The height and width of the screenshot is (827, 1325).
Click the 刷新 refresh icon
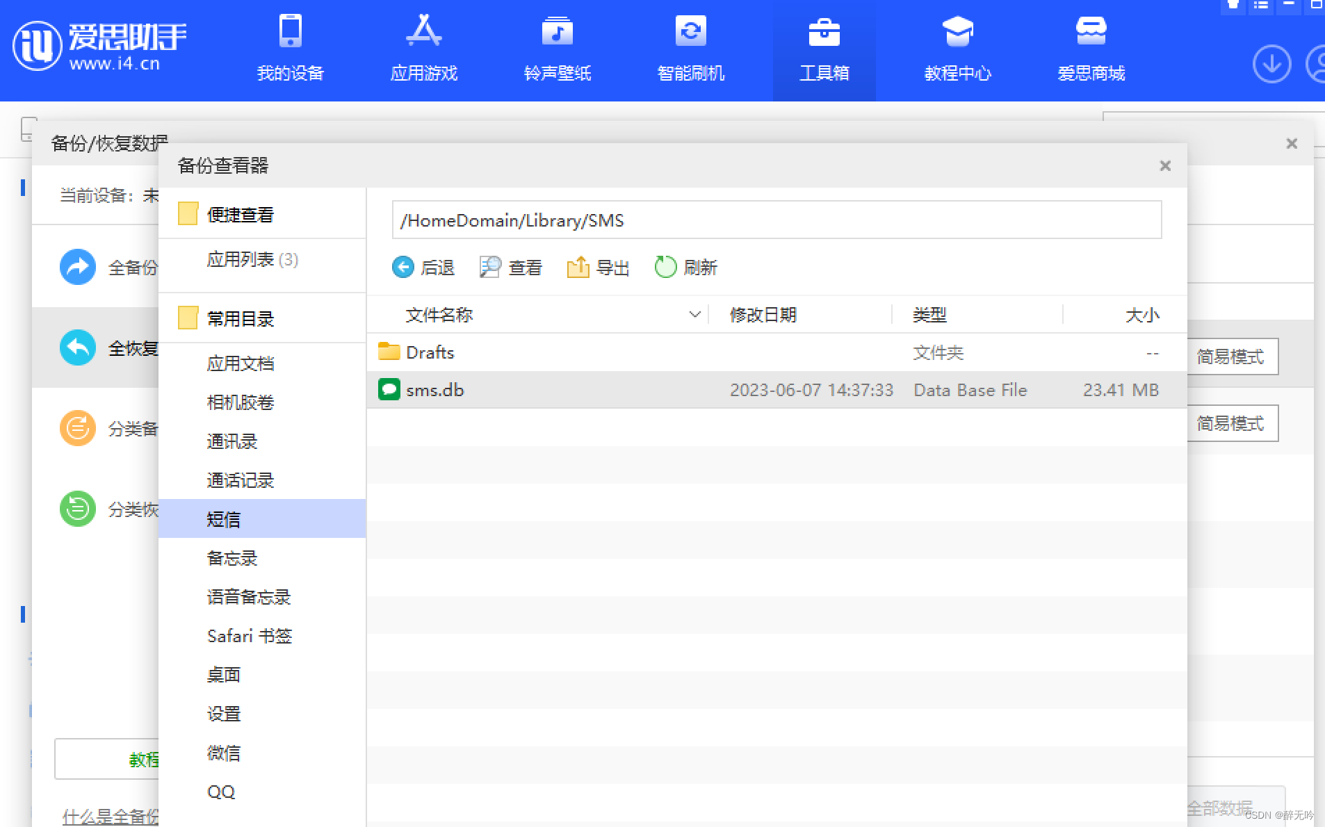tap(665, 267)
